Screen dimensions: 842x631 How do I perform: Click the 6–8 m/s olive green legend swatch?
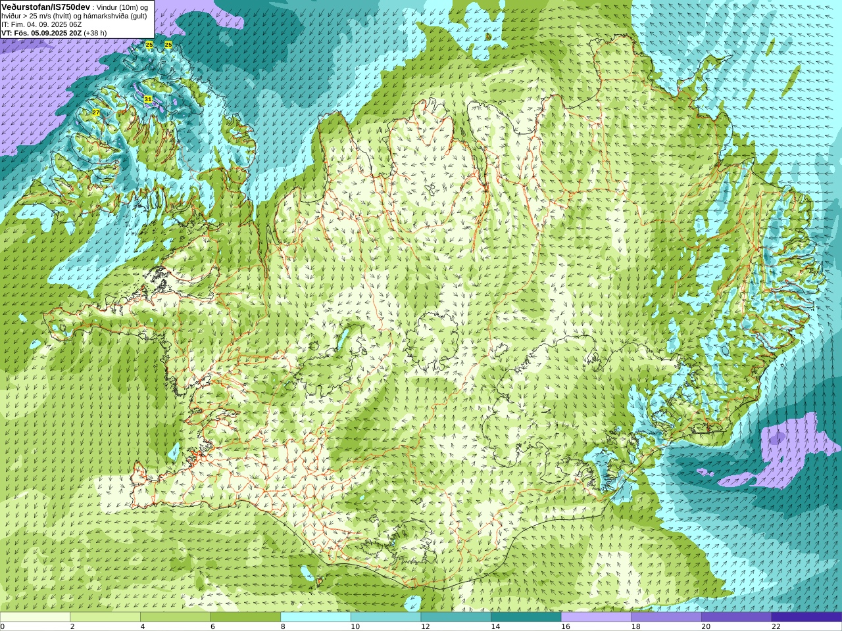pos(245,617)
